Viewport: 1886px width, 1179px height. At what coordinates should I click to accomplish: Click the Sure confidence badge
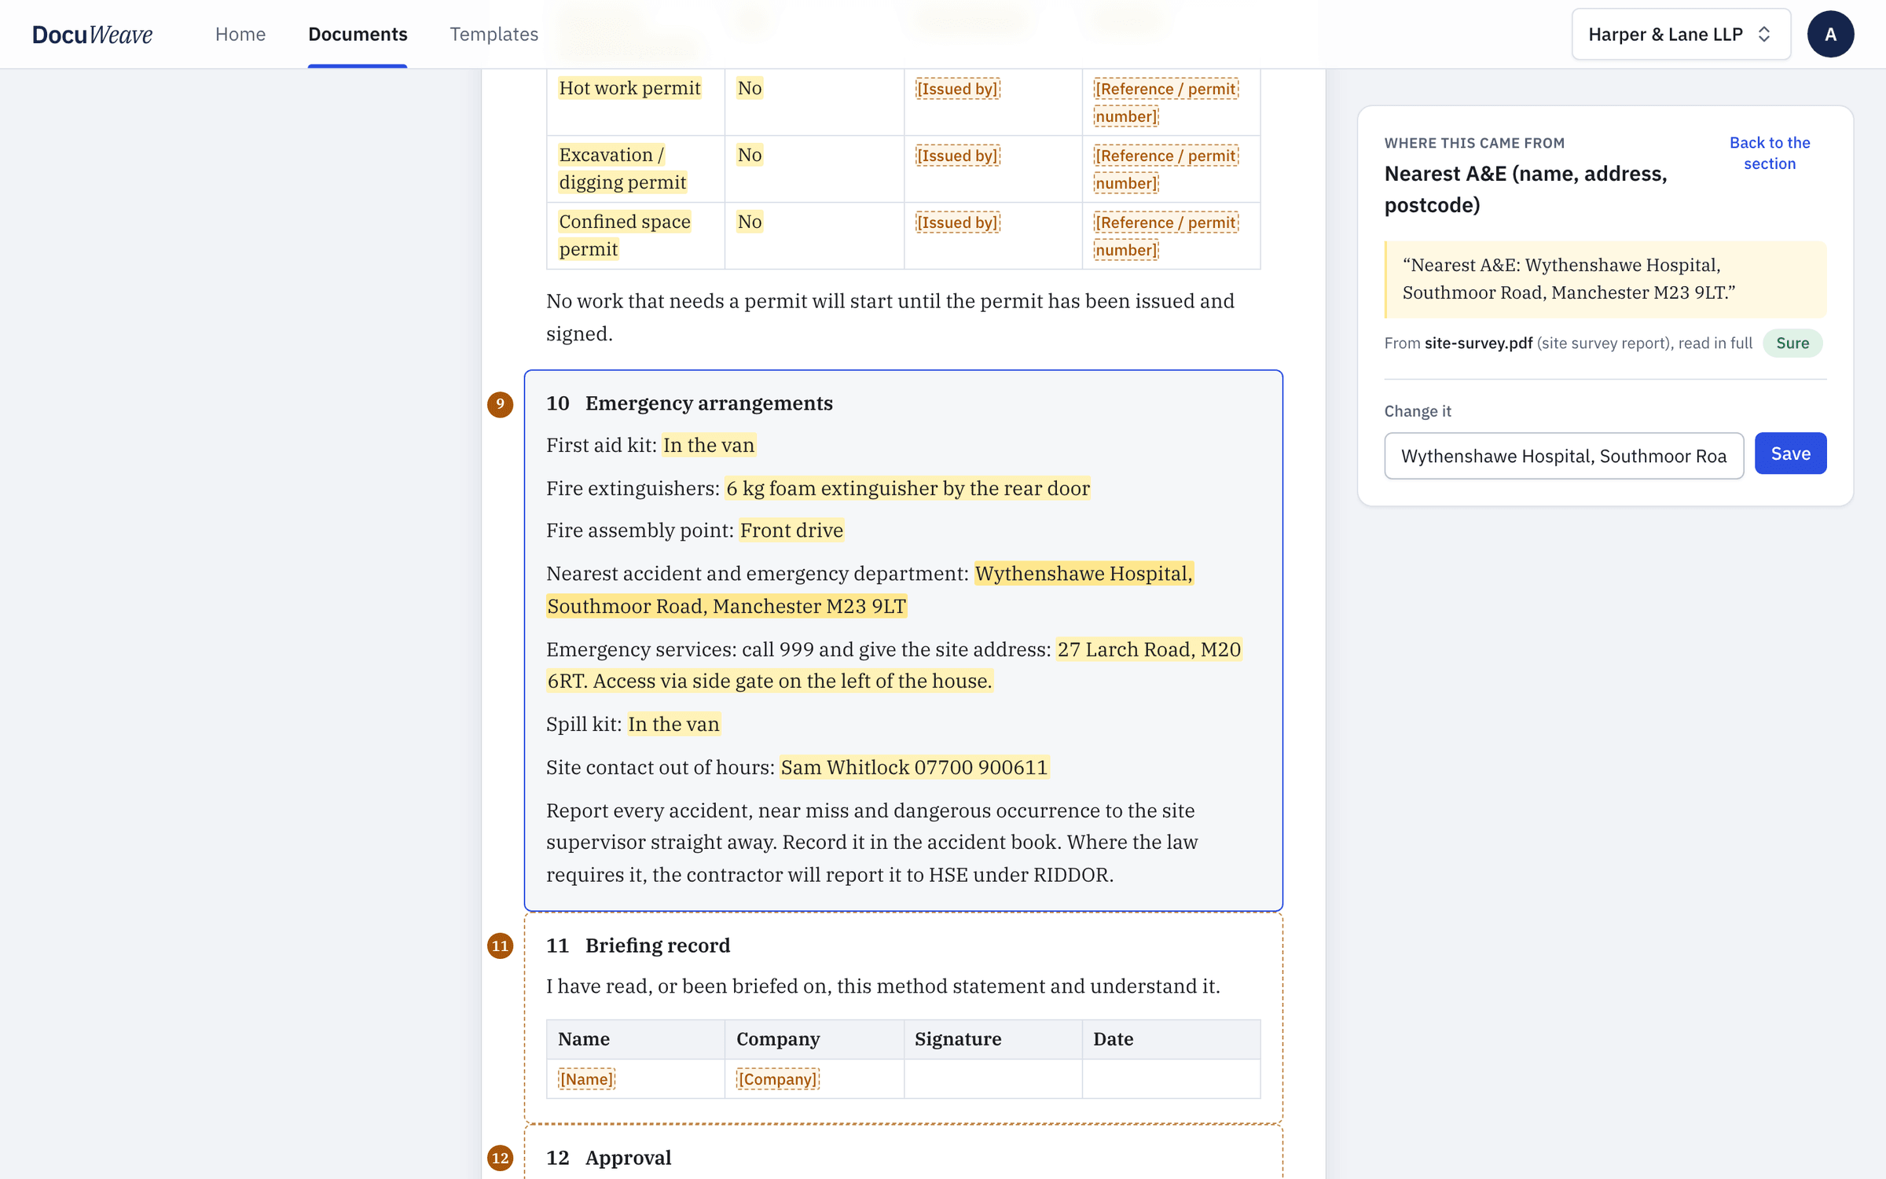pyautogui.click(x=1792, y=343)
